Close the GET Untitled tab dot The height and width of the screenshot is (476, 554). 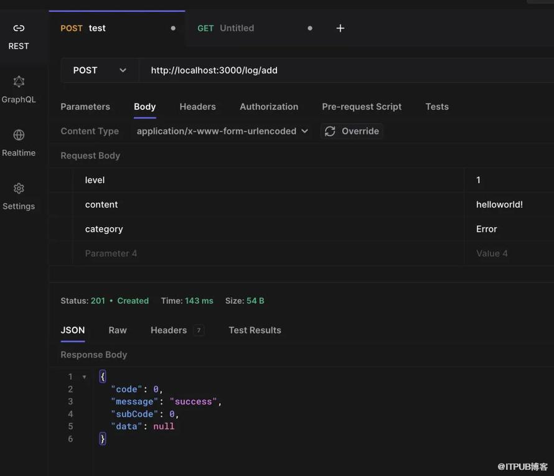tap(310, 28)
